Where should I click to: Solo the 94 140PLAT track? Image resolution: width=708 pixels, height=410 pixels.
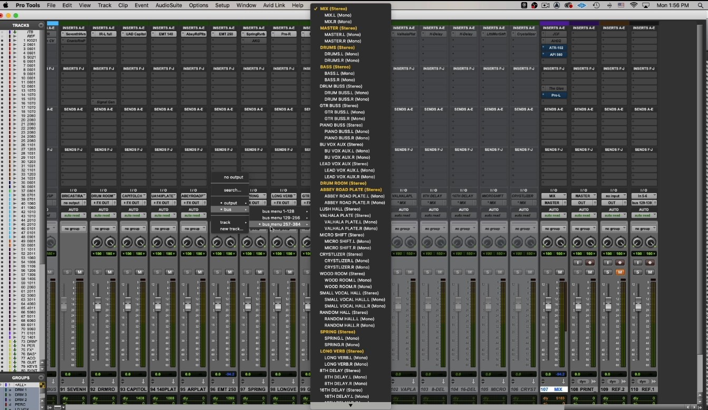pos(157,272)
